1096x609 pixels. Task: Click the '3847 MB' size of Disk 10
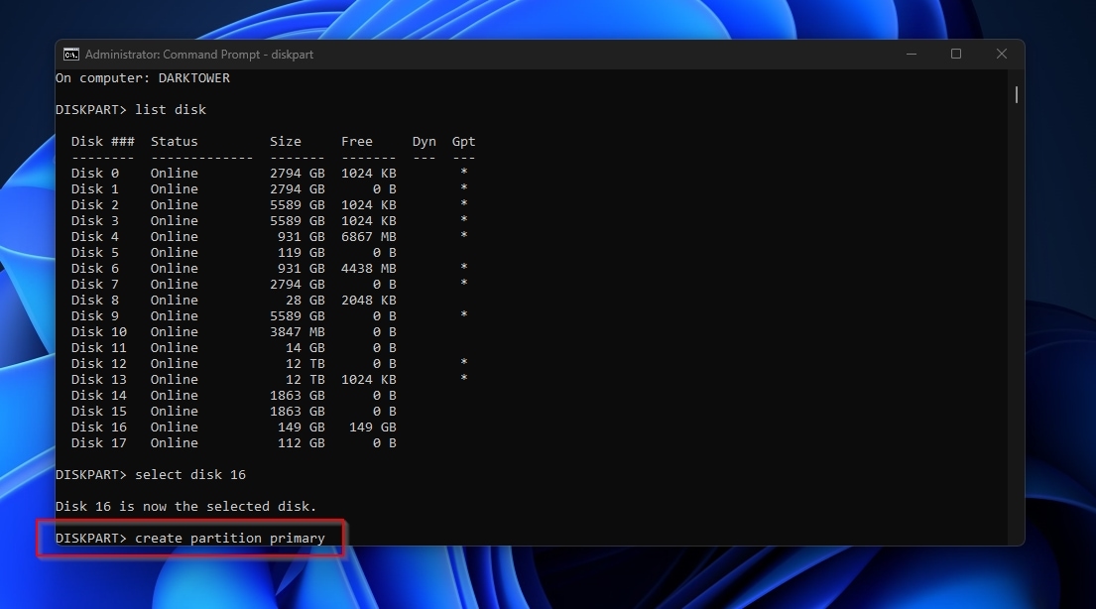[x=298, y=331]
